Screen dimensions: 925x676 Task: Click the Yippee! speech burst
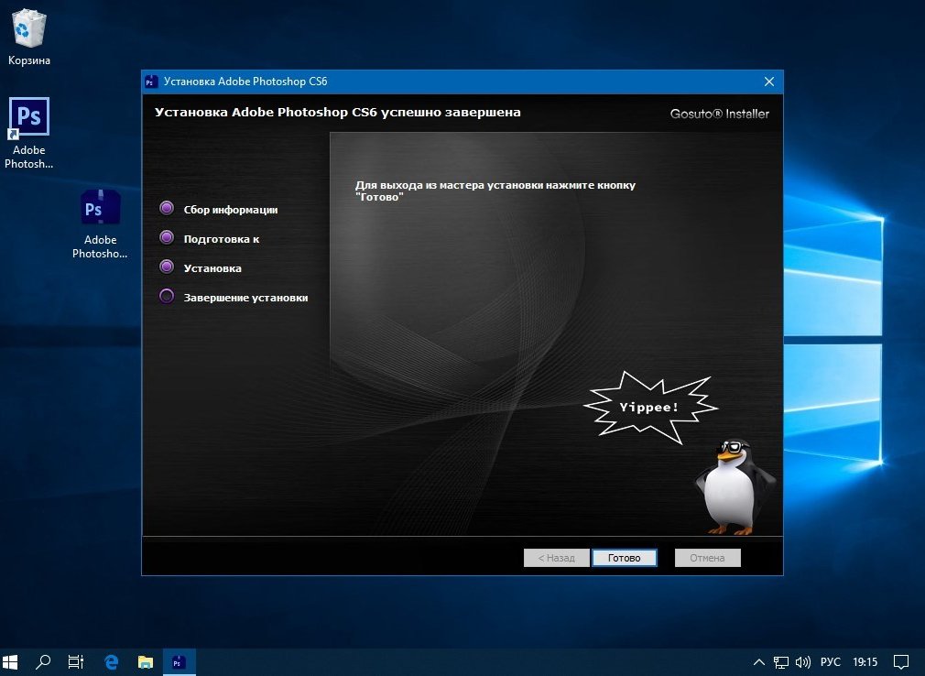[x=649, y=407]
